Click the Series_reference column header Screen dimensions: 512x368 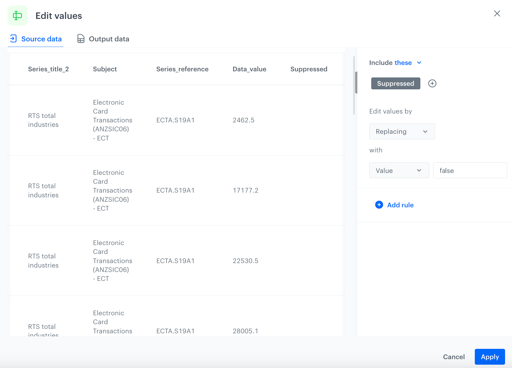[x=182, y=69]
